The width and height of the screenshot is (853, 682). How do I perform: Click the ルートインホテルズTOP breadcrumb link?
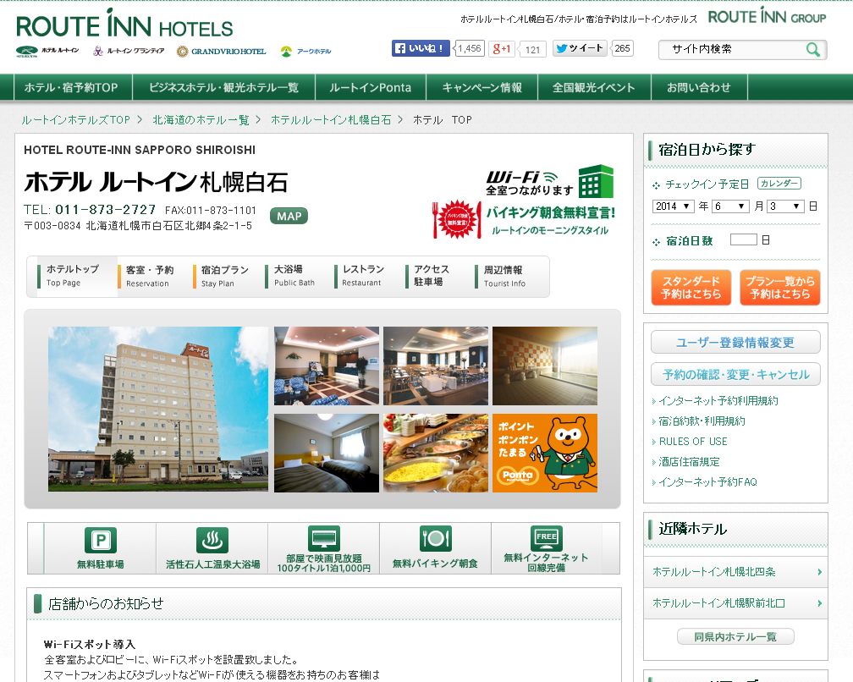(x=75, y=119)
